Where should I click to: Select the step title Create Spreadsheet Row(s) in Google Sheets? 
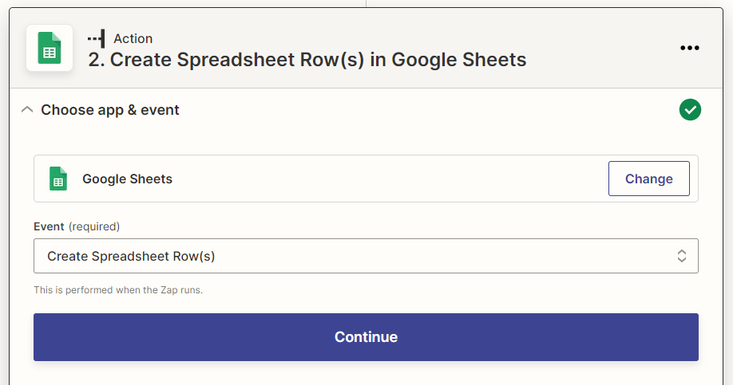tap(307, 60)
